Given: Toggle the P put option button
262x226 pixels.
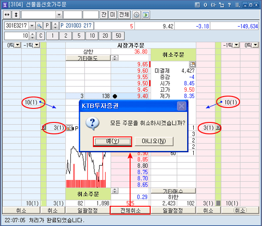Looking at the screenshot, I should point(47,26).
